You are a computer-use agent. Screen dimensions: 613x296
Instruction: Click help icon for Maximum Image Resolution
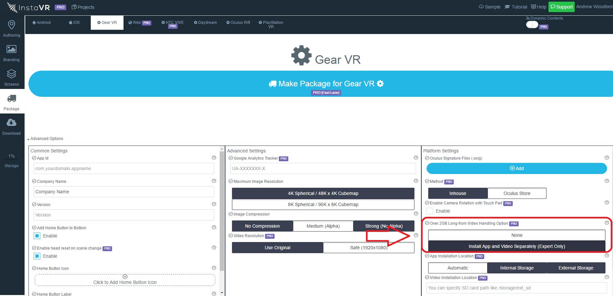(x=416, y=181)
